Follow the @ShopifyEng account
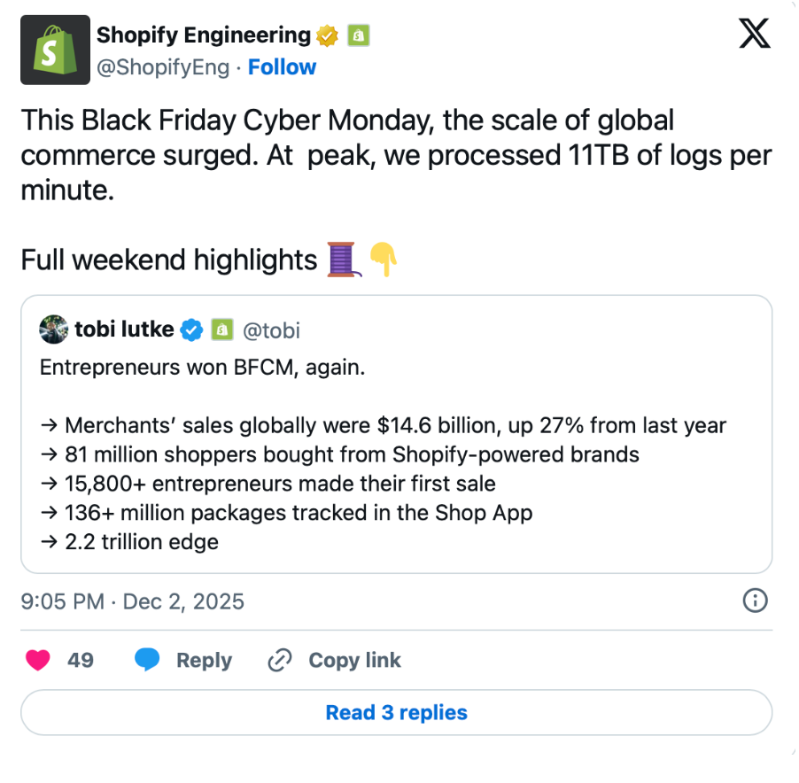 pos(282,66)
